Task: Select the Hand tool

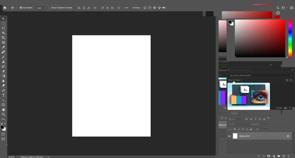Action: click(x=4, y=109)
